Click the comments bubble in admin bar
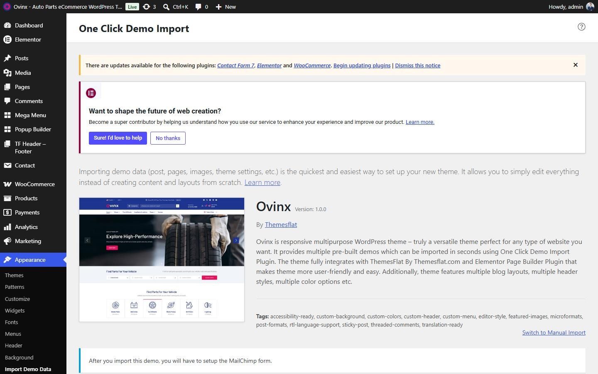 pos(198,7)
